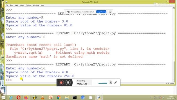Open the File menu

pyautogui.click(x=7, y=5)
